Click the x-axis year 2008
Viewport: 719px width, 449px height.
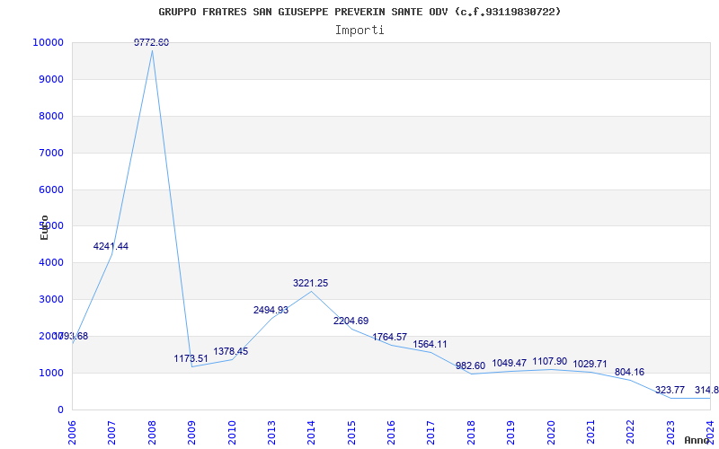coord(152,433)
